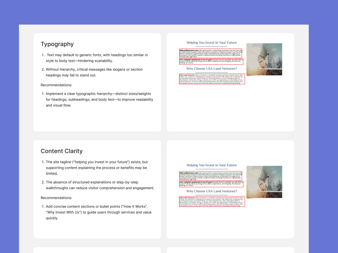Click the Typography heading

[x=57, y=44]
